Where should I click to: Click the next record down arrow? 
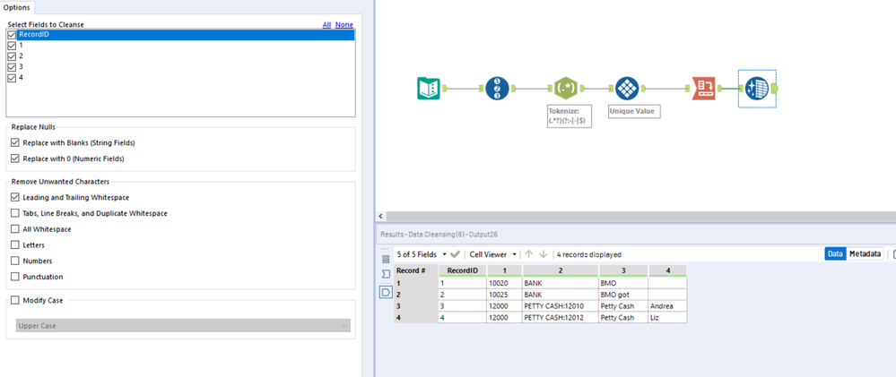(x=544, y=254)
